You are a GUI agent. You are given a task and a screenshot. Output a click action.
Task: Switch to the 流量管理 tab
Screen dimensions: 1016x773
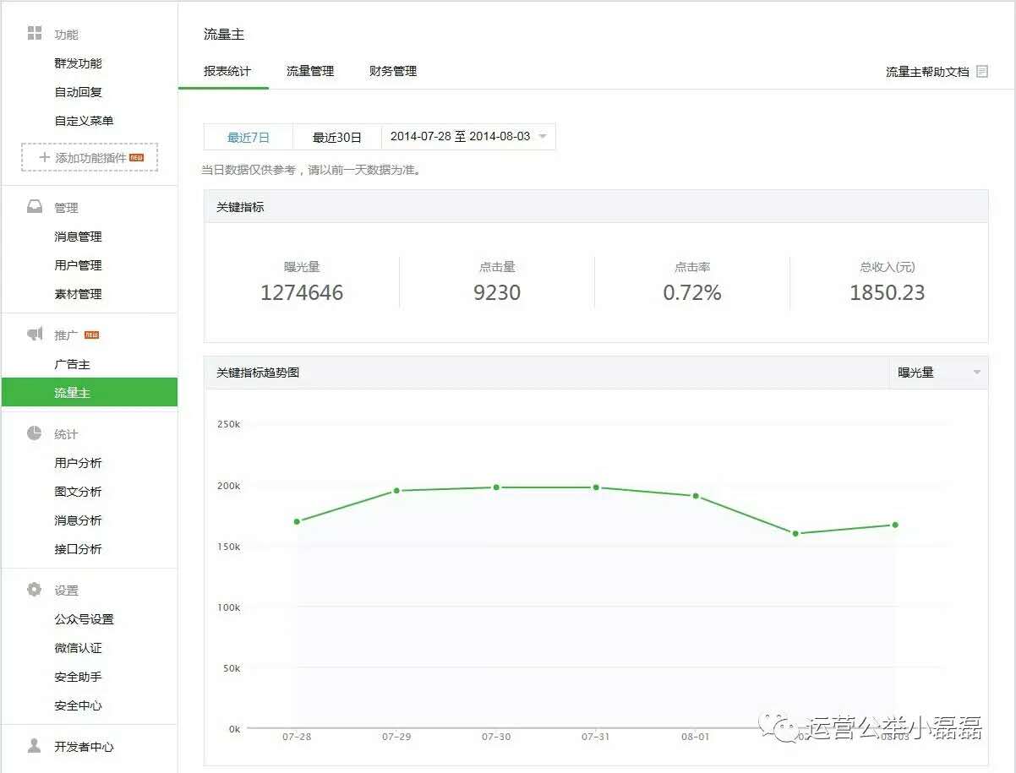(310, 71)
